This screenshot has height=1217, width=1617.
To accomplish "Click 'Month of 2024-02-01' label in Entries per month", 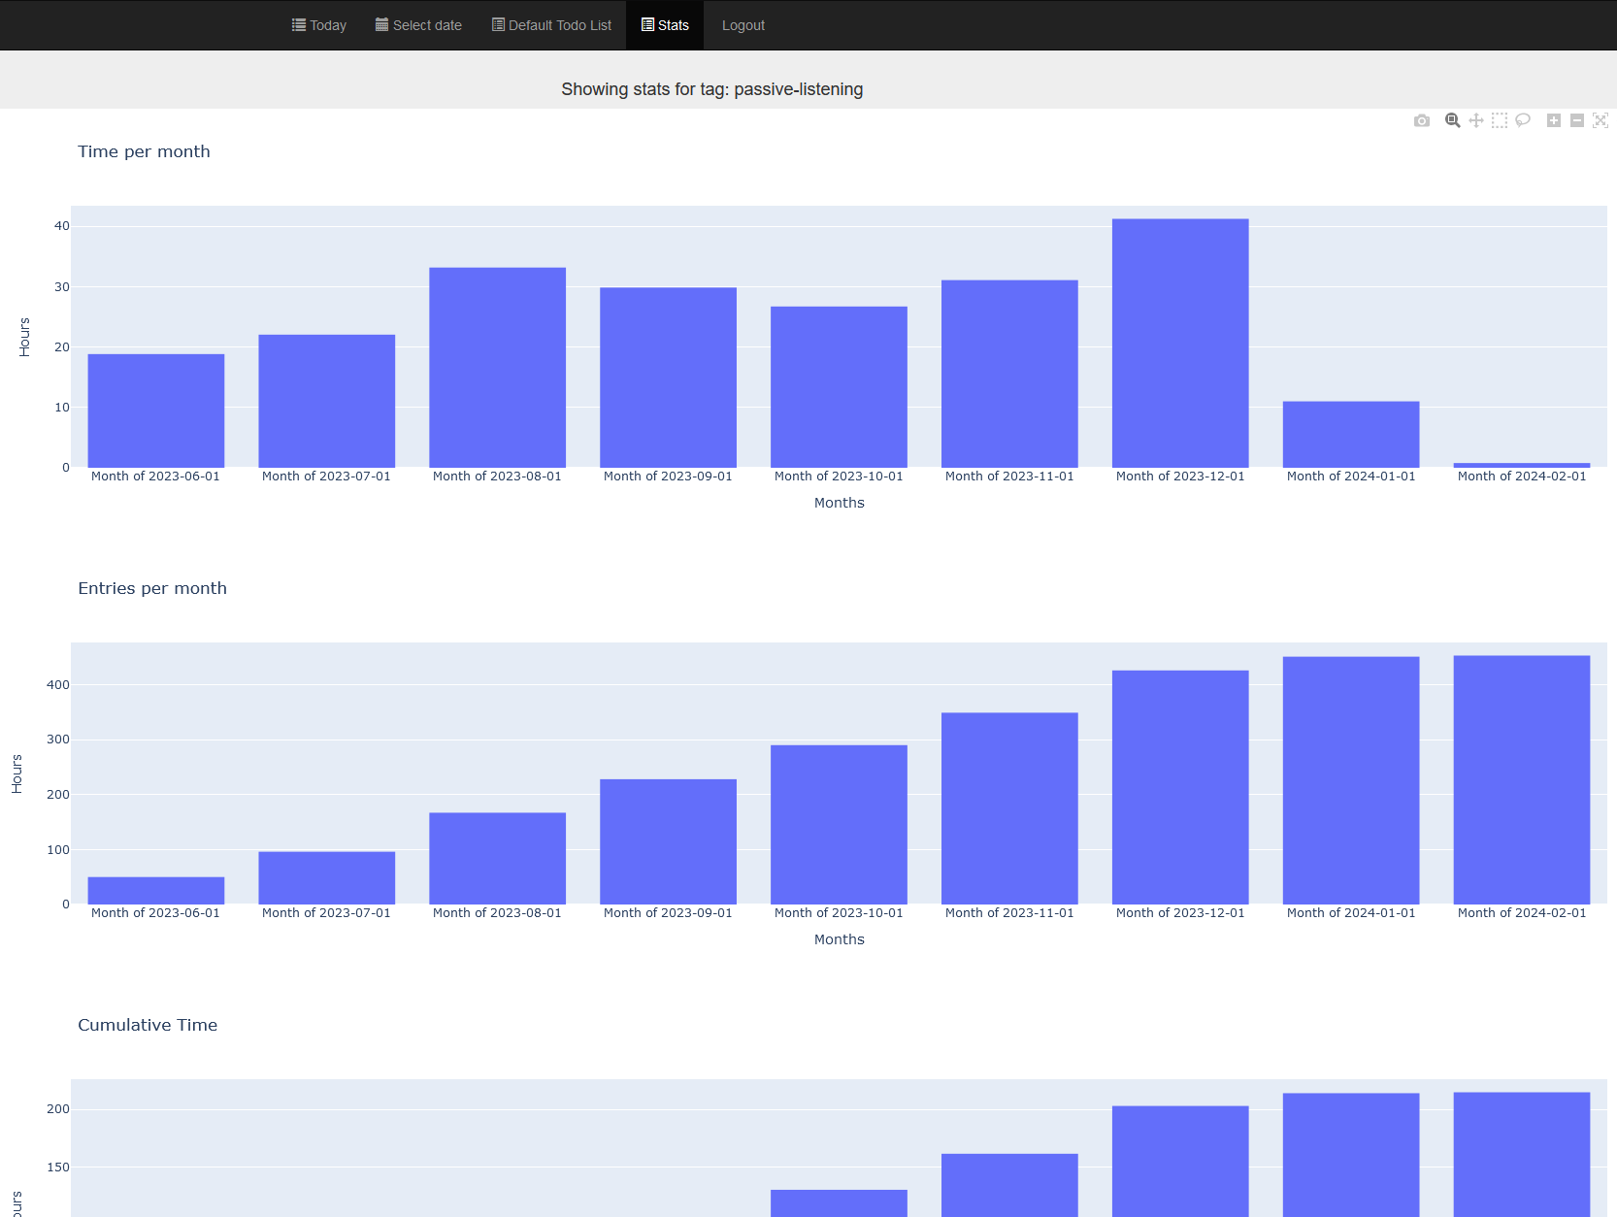I will [x=1522, y=913].
